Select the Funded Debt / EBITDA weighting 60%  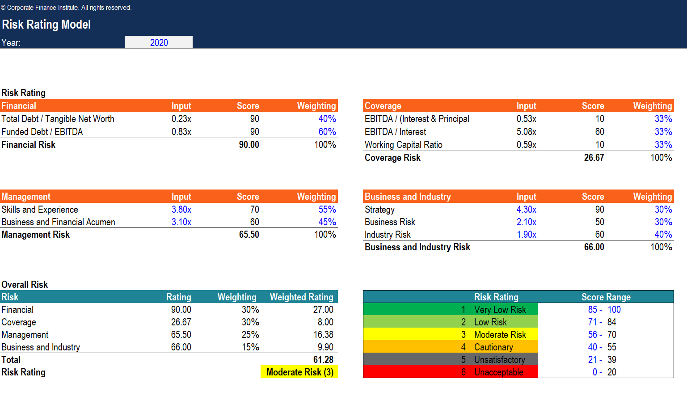coord(327,132)
